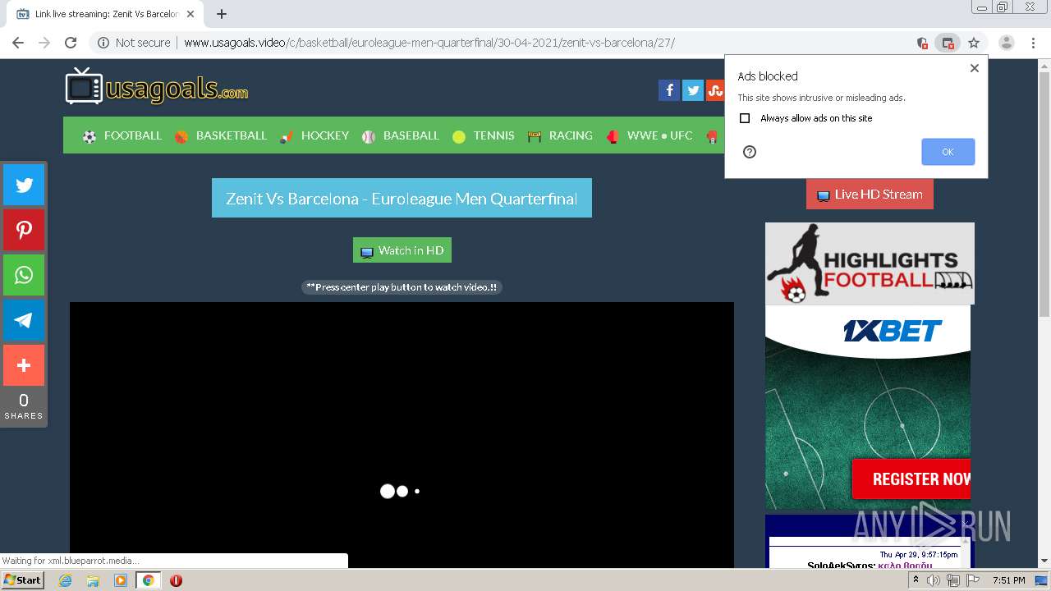Open the Highlights Football banner
The image size is (1051, 591).
(x=870, y=263)
